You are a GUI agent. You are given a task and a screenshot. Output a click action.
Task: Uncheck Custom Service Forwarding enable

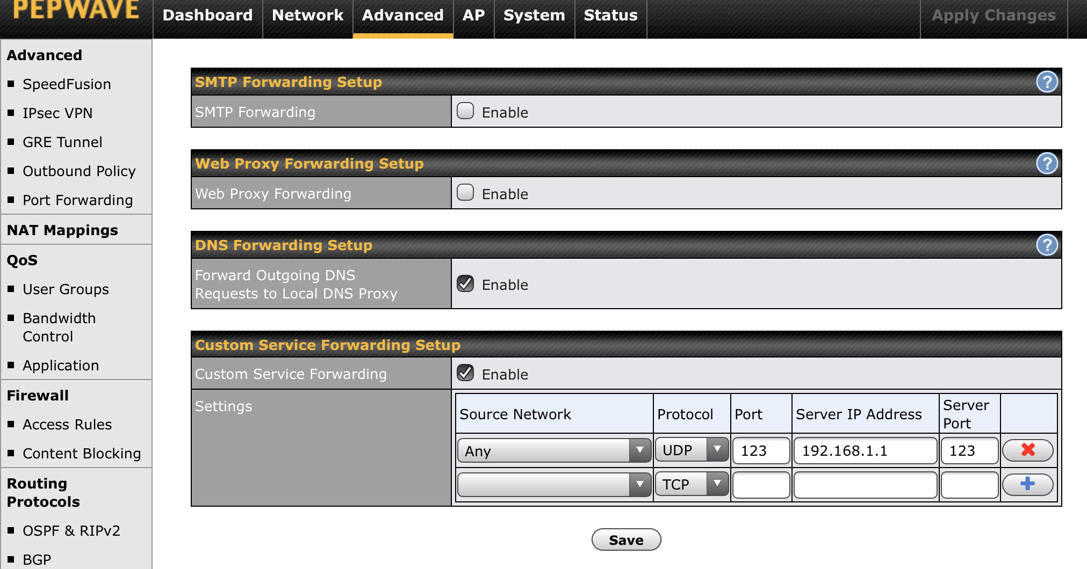pos(465,373)
